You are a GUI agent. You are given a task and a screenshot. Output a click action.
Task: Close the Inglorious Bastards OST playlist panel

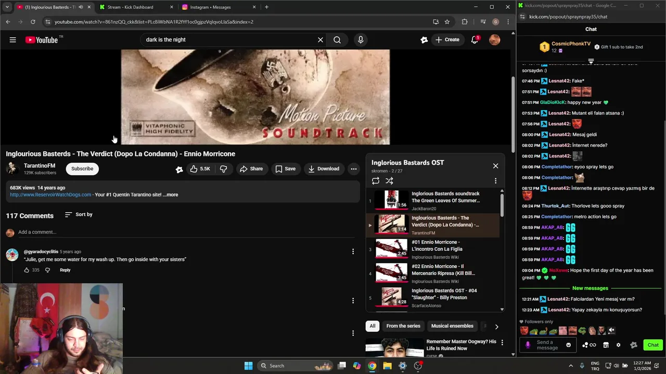tap(495, 166)
